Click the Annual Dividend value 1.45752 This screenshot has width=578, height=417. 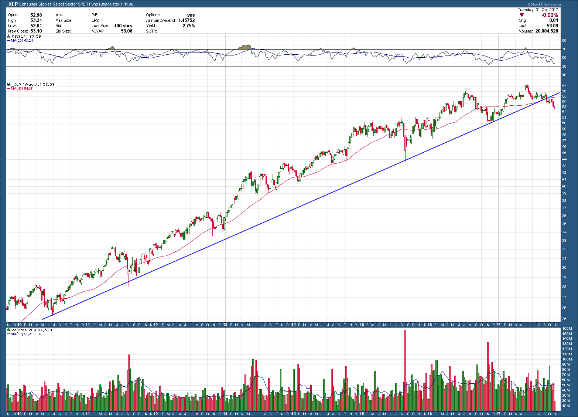click(x=187, y=21)
